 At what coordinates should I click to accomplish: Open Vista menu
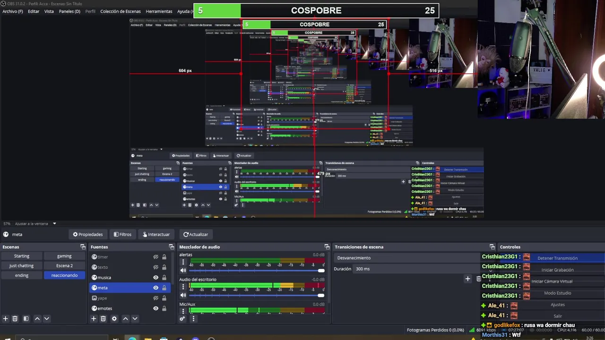pyautogui.click(x=49, y=11)
